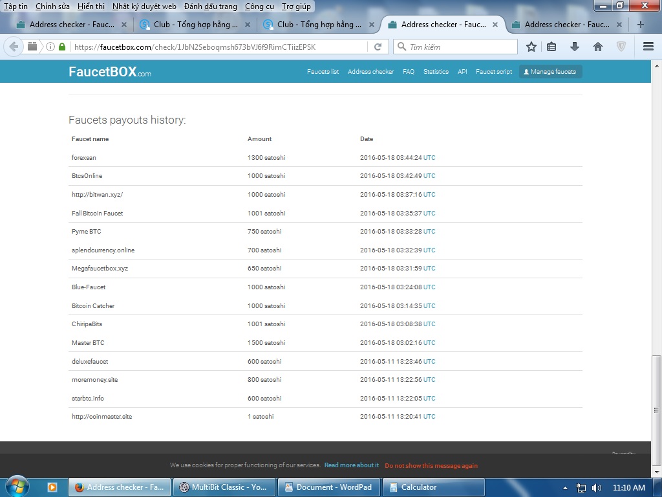Select the Fall Bitcoin Faucet row name
662x497 pixels.
(x=97, y=213)
